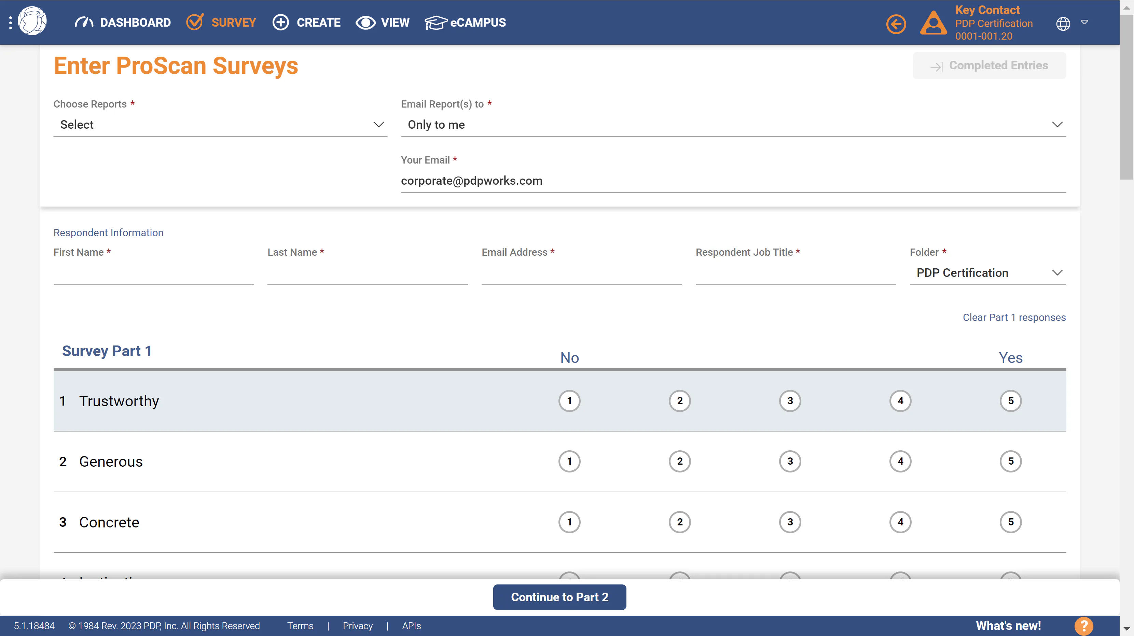Rate Trustworthy as 1
The width and height of the screenshot is (1134, 636).
tap(569, 401)
